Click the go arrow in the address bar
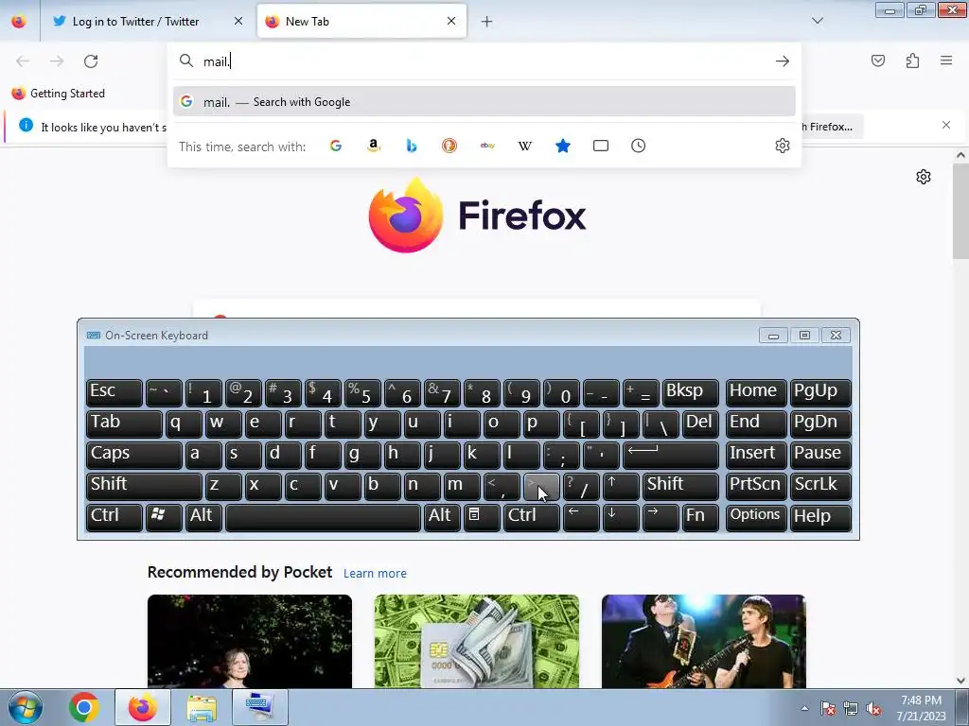The image size is (969, 726). [783, 61]
